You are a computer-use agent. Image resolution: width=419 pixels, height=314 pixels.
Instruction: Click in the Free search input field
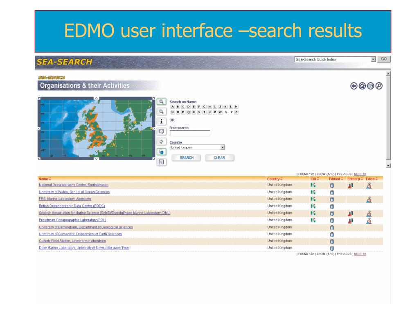pos(190,133)
